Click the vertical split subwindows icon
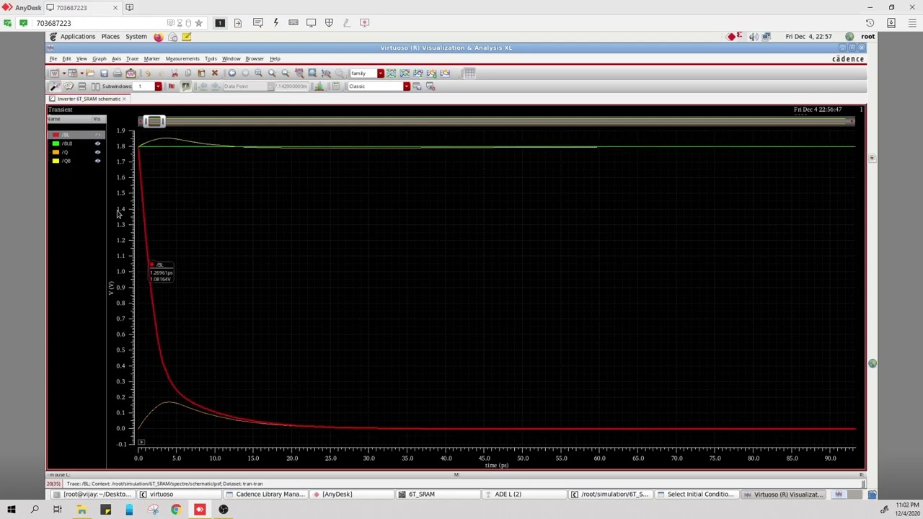This screenshot has height=519, width=923. pyautogui.click(x=95, y=86)
